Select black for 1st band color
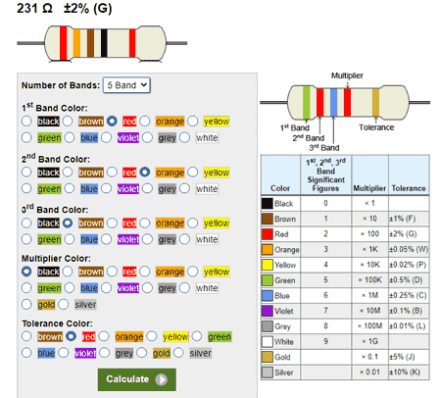The width and height of the screenshot is (441, 398). (x=26, y=122)
